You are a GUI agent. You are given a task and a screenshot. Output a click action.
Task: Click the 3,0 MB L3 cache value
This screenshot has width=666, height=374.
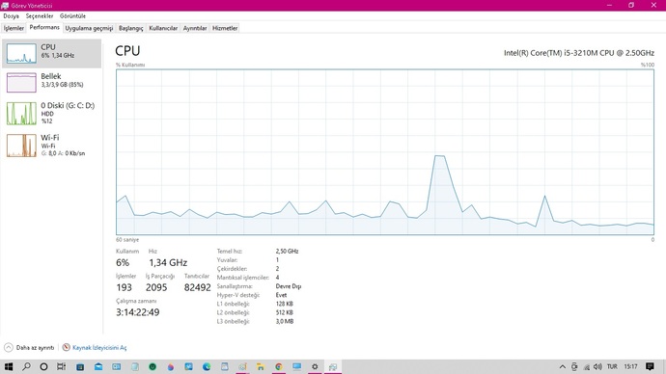285,321
